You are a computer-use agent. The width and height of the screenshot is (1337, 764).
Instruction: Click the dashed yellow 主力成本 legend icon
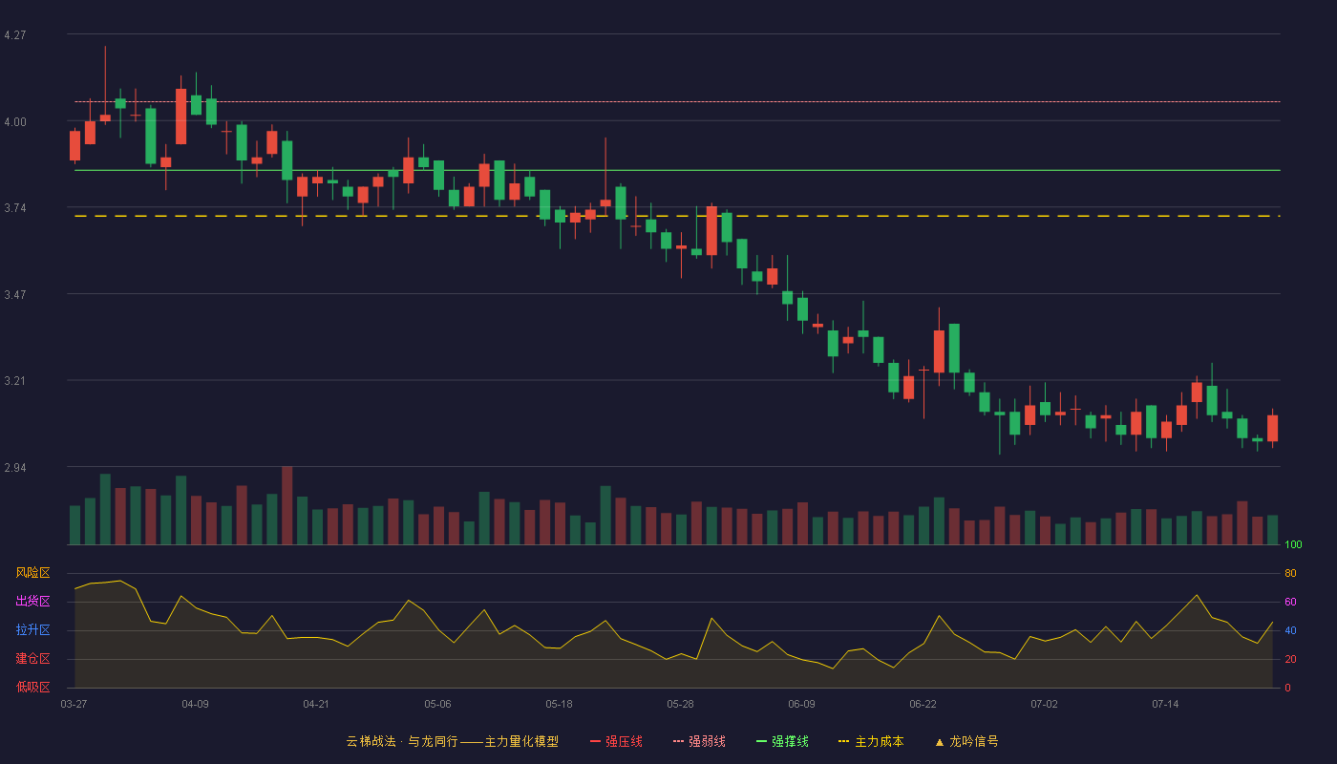tap(843, 742)
